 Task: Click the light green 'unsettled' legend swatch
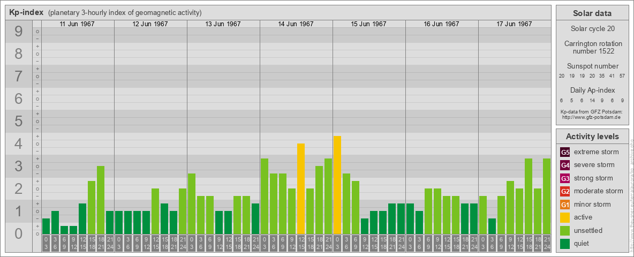(565, 230)
